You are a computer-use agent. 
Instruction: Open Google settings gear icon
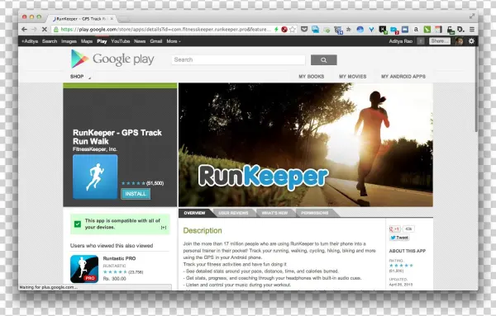pyautogui.click(x=471, y=41)
